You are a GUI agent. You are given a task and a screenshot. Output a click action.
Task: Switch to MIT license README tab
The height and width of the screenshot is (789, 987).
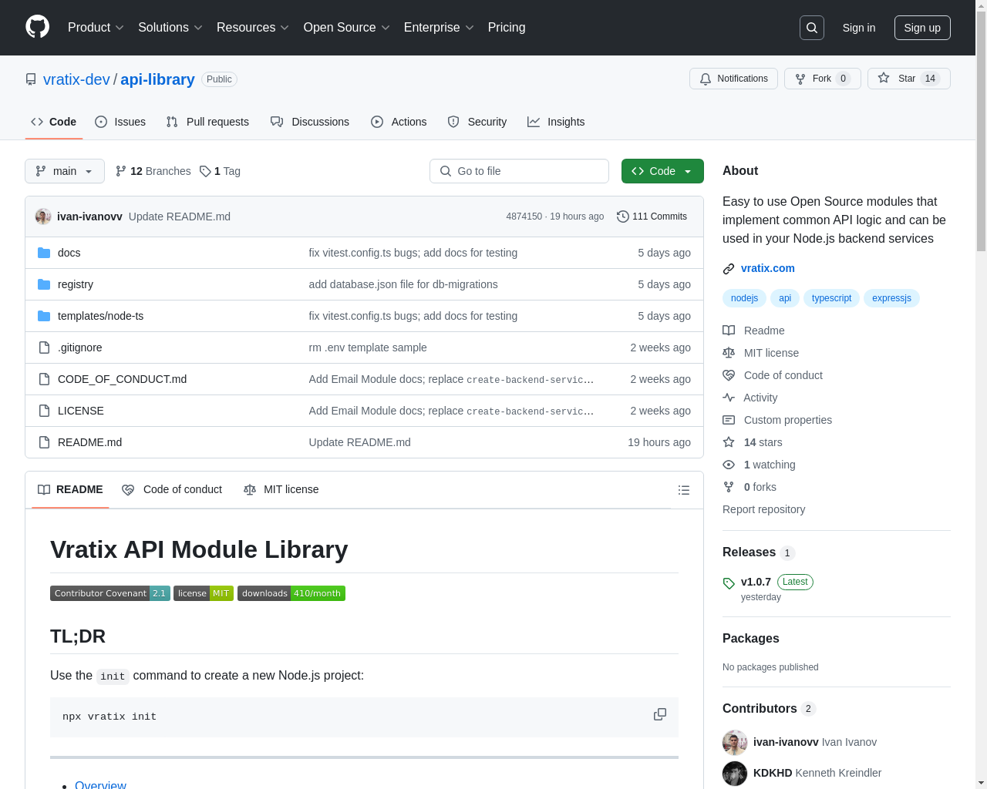pyautogui.click(x=281, y=489)
